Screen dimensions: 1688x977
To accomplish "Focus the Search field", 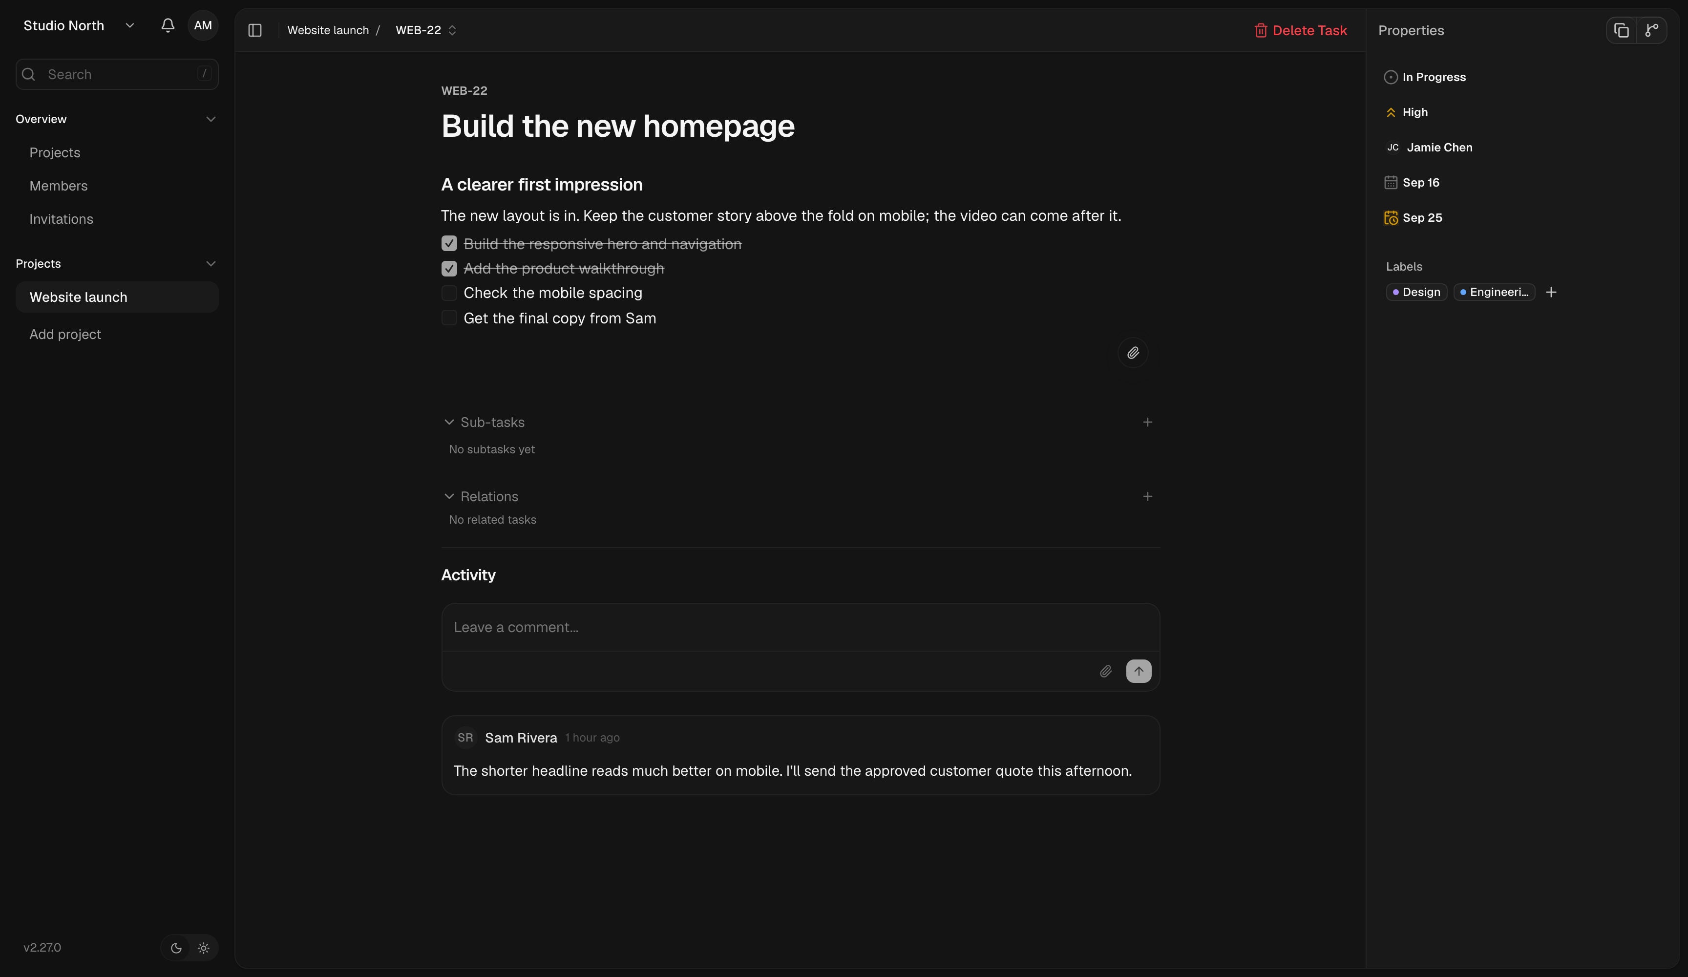I will tap(117, 74).
